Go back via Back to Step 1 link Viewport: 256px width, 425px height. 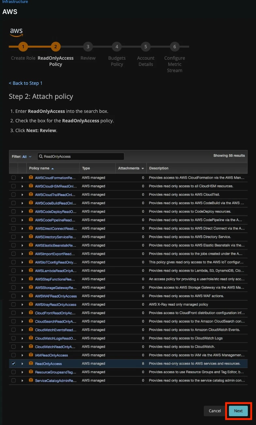coord(25,83)
